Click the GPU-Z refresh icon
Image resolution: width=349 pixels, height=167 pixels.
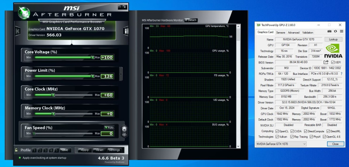335,31
